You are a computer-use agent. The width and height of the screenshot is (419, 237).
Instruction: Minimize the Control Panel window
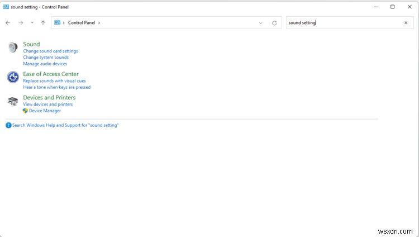pos(376,7)
